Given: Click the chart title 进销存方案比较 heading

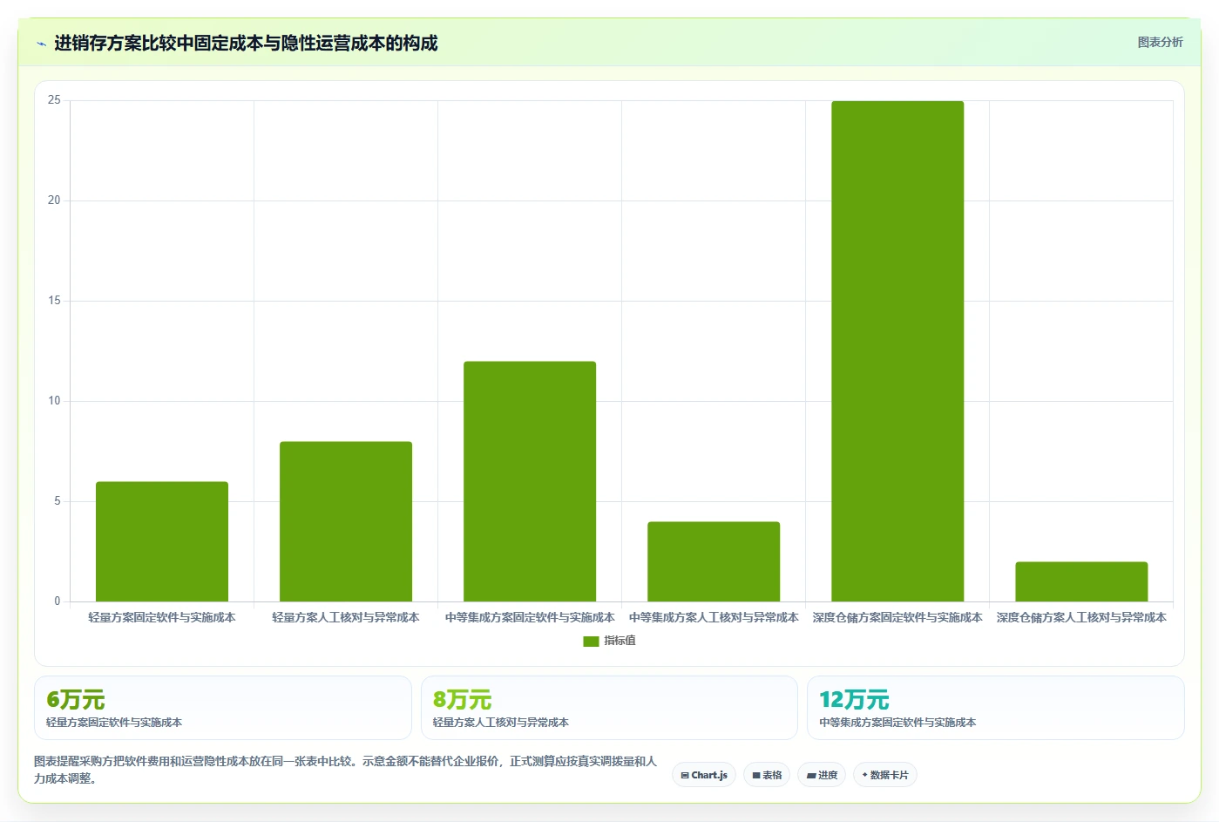Looking at the screenshot, I should coord(246,44).
